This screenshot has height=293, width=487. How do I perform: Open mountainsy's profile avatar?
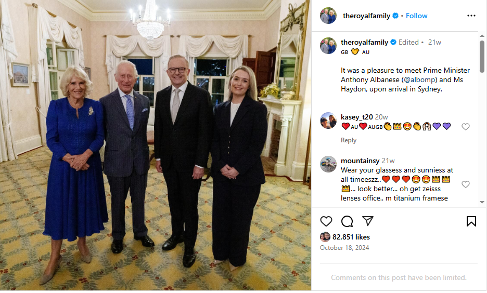point(328,164)
